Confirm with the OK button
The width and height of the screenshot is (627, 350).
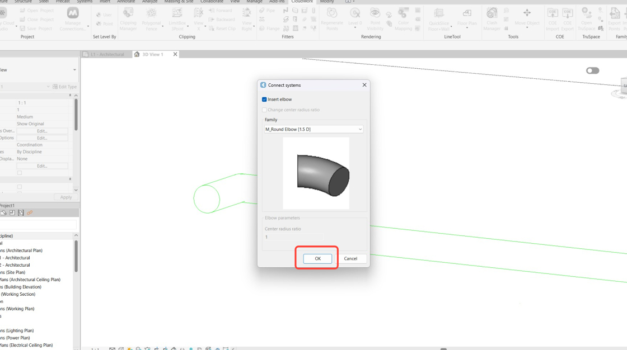tap(317, 258)
